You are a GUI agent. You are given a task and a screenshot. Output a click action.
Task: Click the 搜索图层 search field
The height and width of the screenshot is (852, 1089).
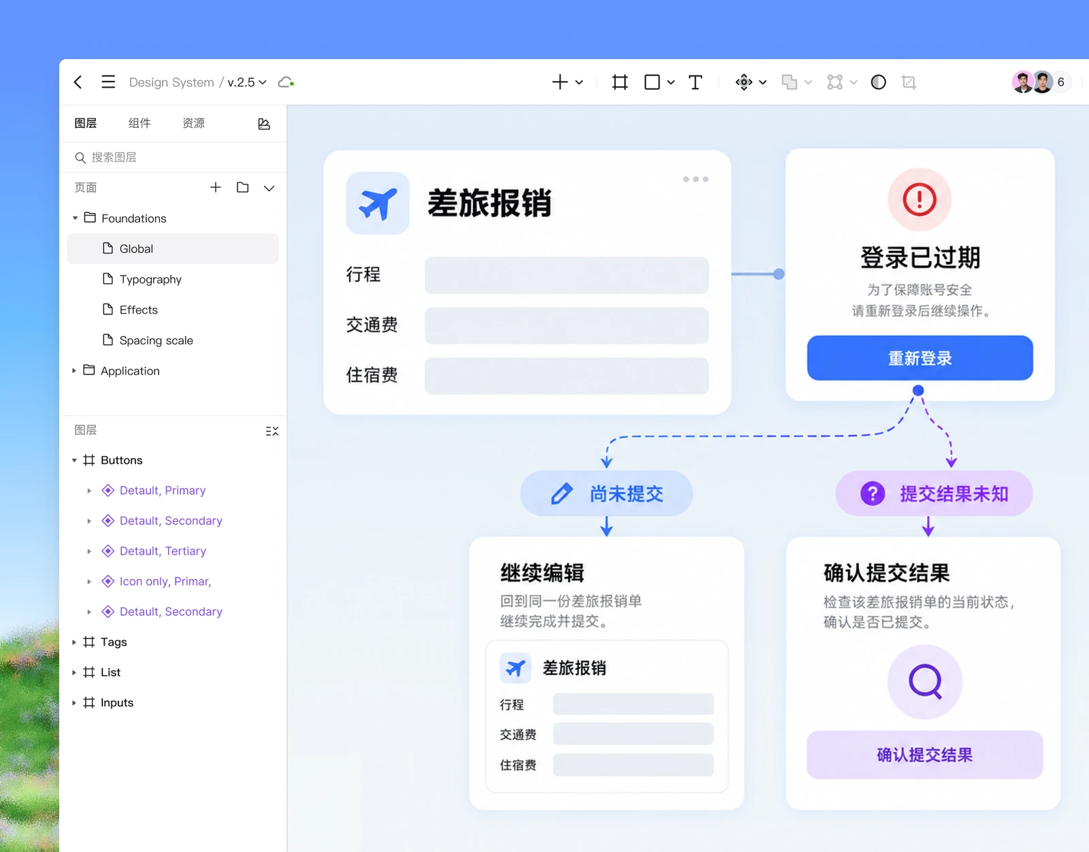(x=173, y=157)
